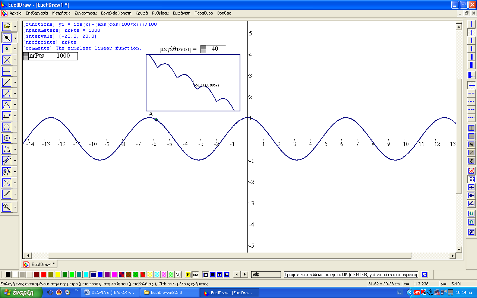Click the green up arrow icon
This screenshot has width=477, height=298.
tap(471, 222)
